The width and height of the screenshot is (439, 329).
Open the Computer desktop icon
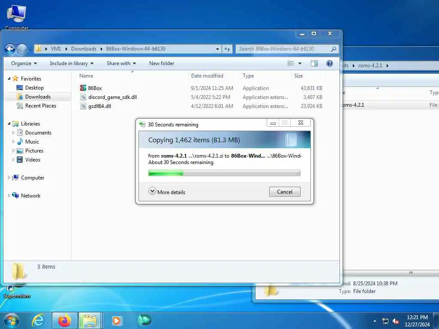[17, 17]
